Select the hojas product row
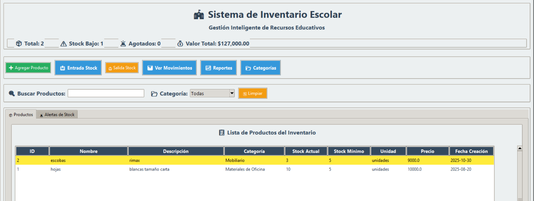The height and width of the screenshot is (201, 534). tap(255, 169)
